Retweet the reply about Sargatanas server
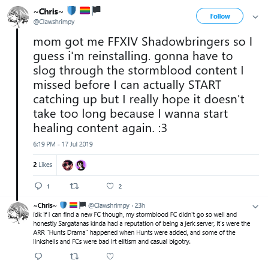 point(74,256)
